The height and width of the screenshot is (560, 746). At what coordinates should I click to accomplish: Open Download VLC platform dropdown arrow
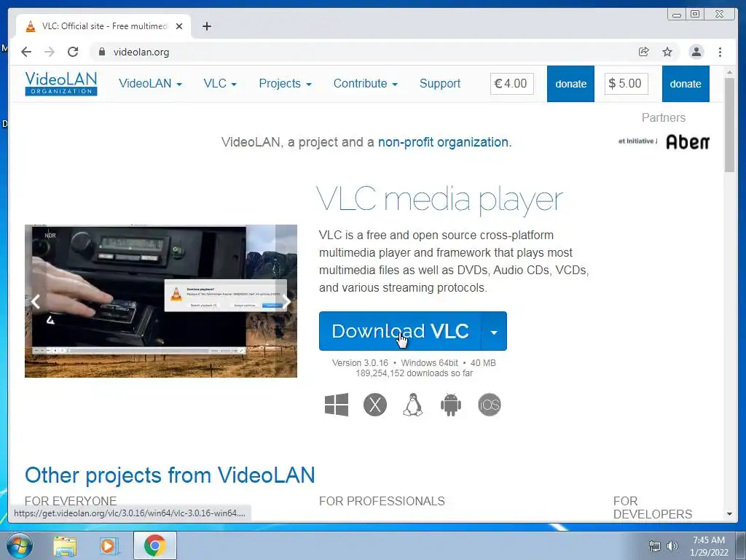(x=495, y=332)
